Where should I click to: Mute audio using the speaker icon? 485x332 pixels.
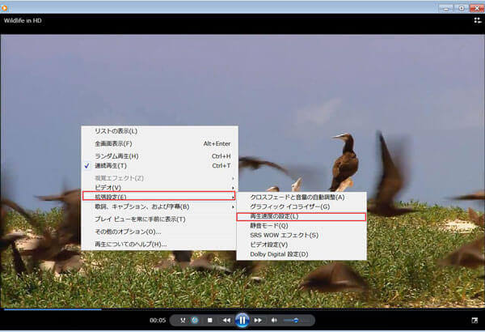[274, 320]
